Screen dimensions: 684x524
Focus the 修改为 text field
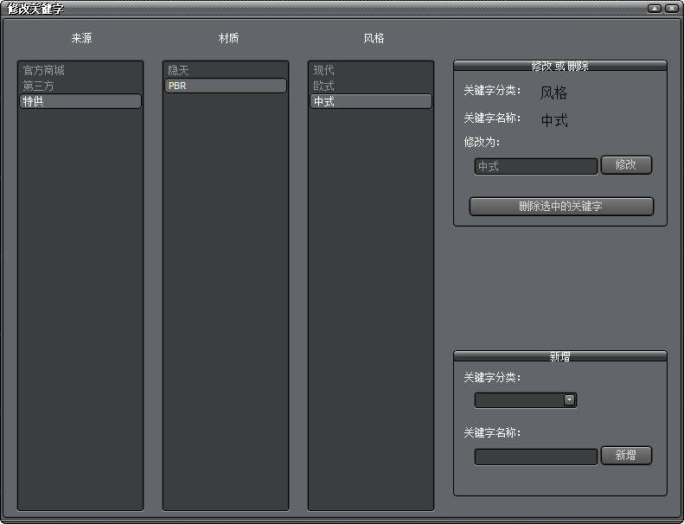(535, 166)
